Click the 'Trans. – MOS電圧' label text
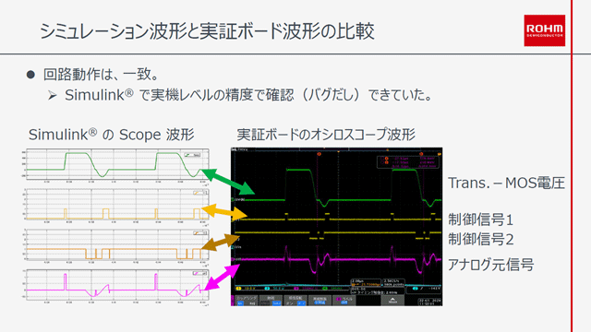 point(506,183)
